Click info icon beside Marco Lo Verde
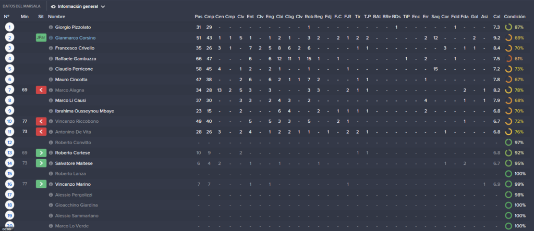Image resolution: width=534 pixels, height=231 pixels. click(x=51, y=226)
